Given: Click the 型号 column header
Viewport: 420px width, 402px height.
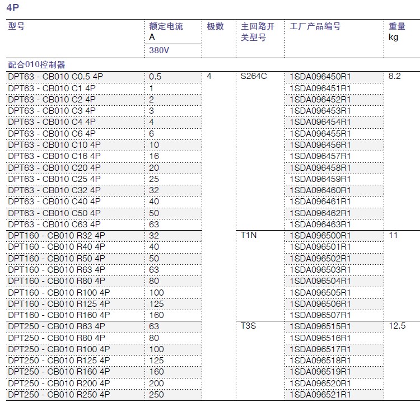Looking at the screenshot, I should [16, 26].
